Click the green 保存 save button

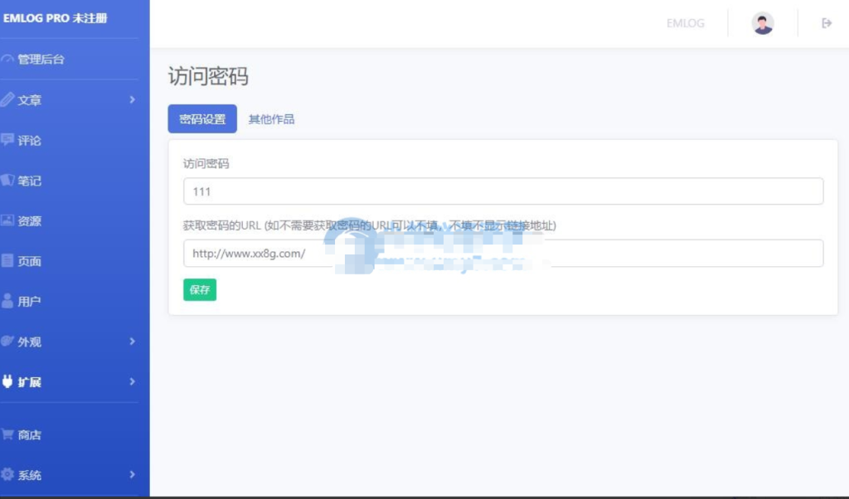coord(199,291)
